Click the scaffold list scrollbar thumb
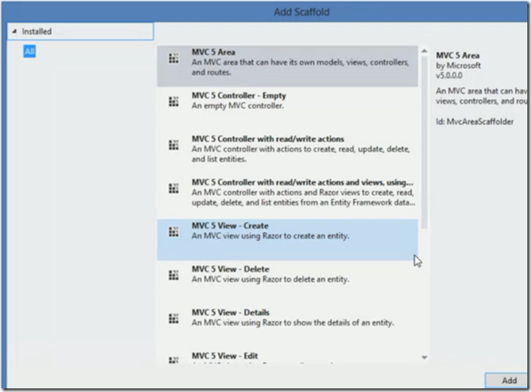Viewport: 531px width, 392px height. coord(424,142)
